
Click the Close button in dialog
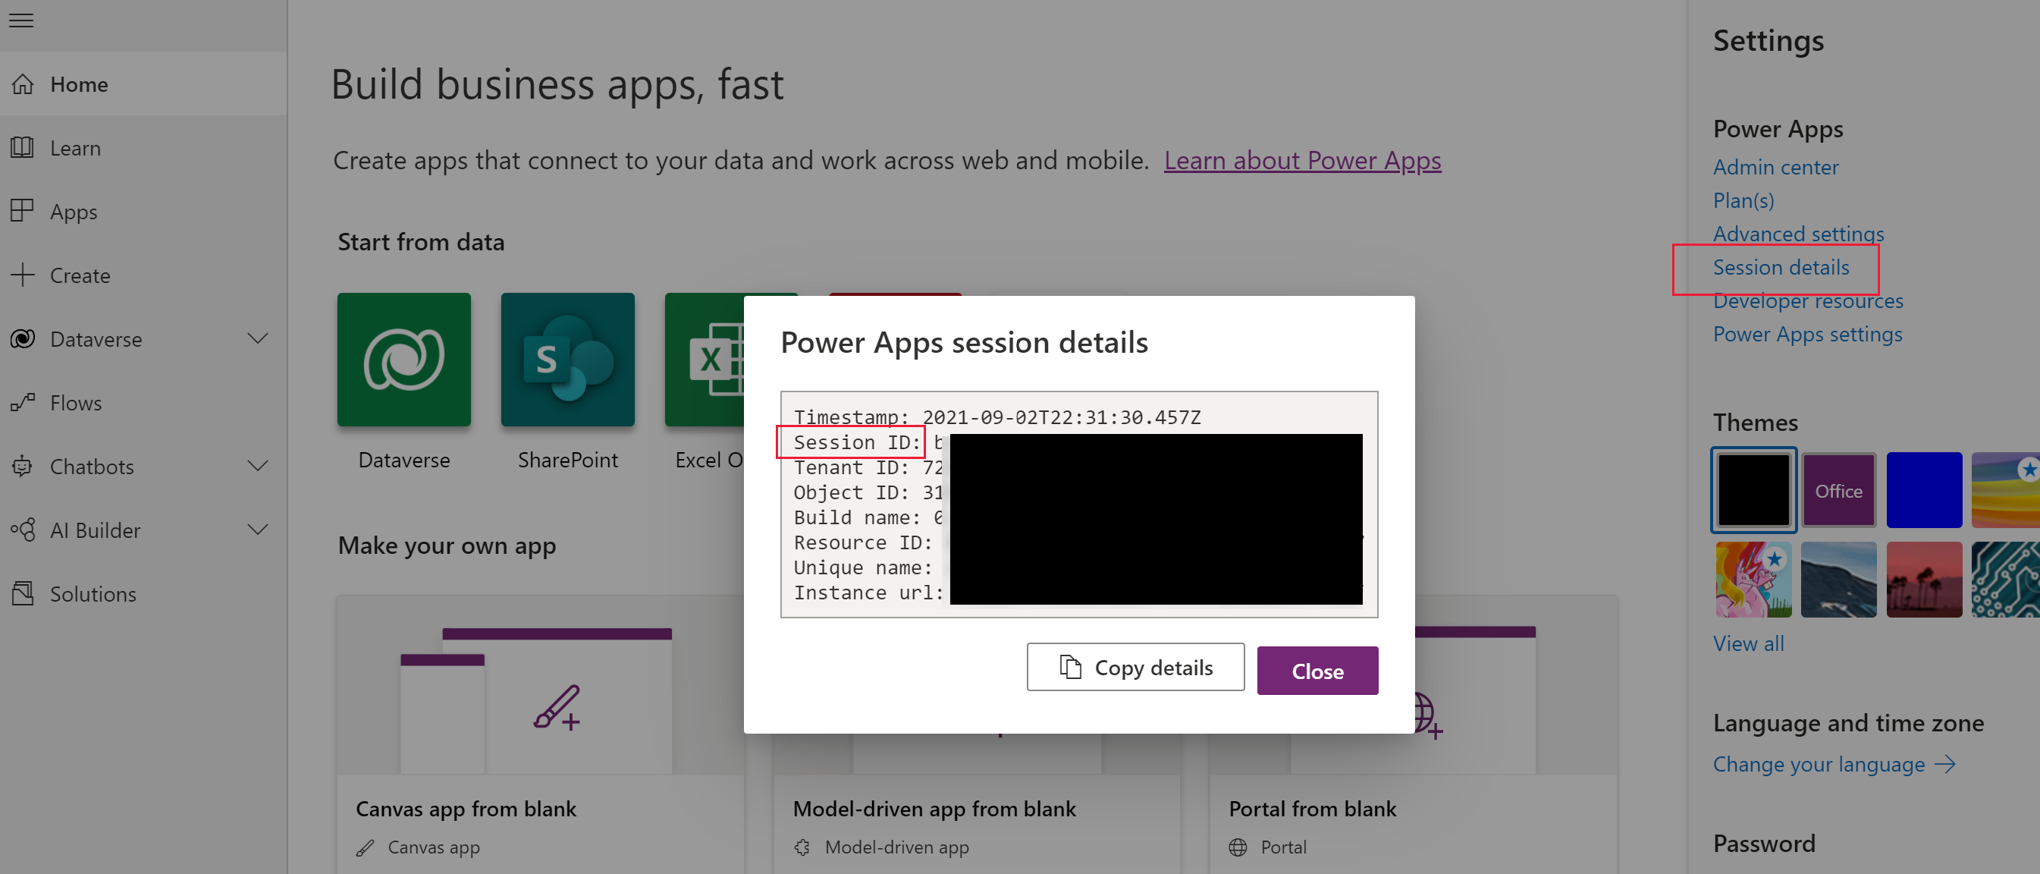pos(1317,671)
